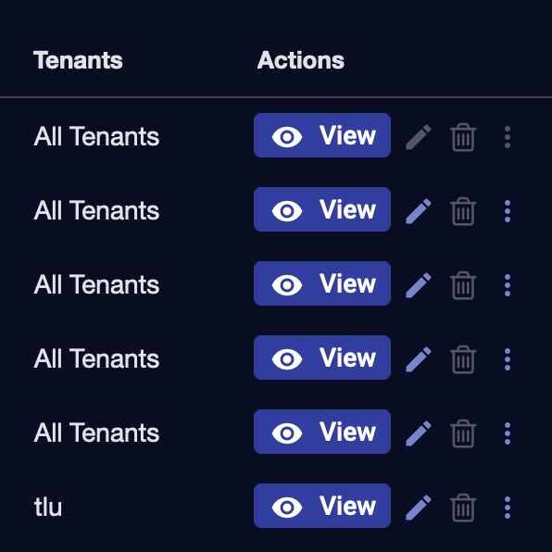View the third All Tenants entry
The width and height of the screenshot is (552, 552).
click(x=322, y=283)
